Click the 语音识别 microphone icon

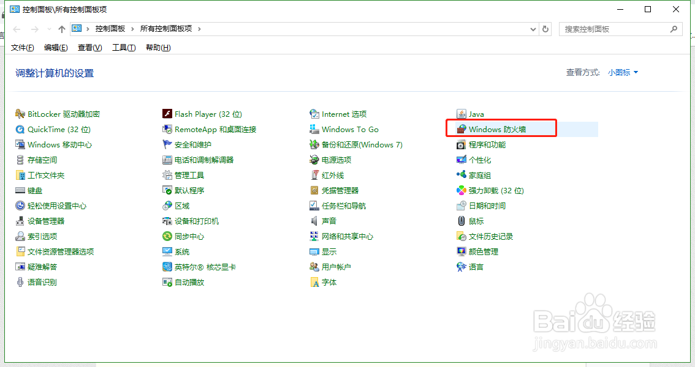20,282
